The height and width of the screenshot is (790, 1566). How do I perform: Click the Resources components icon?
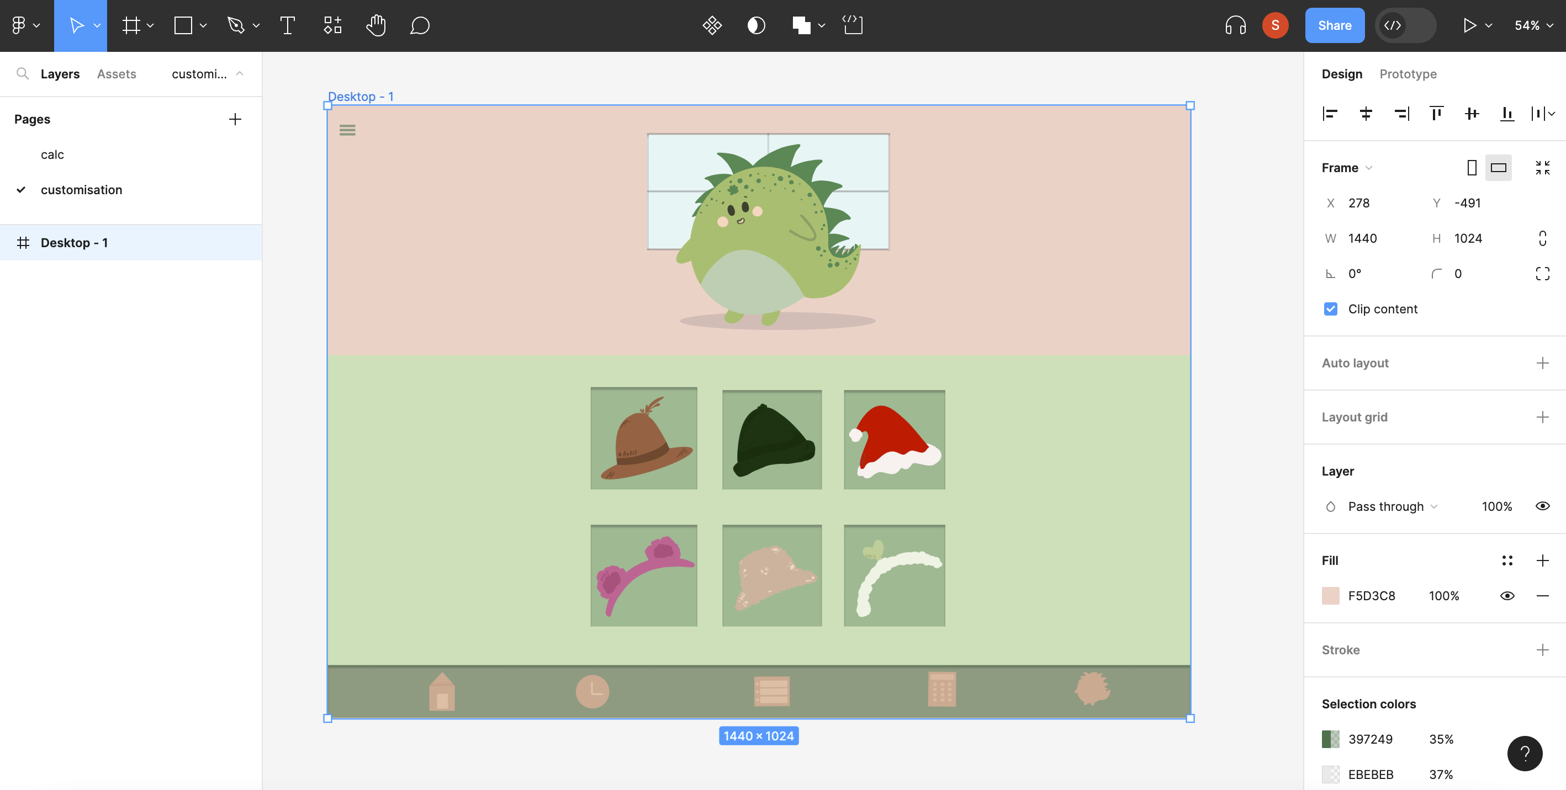pyautogui.click(x=332, y=25)
